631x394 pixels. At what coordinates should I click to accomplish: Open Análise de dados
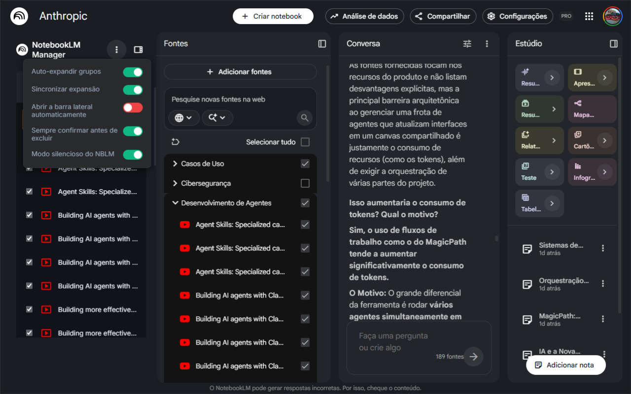point(365,16)
